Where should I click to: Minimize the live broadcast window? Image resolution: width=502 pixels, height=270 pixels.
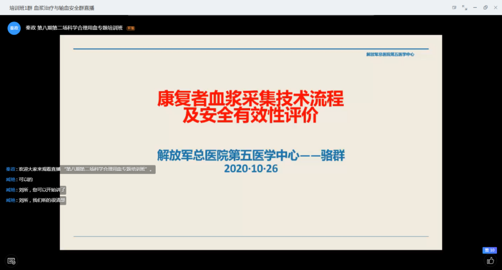click(475, 7)
